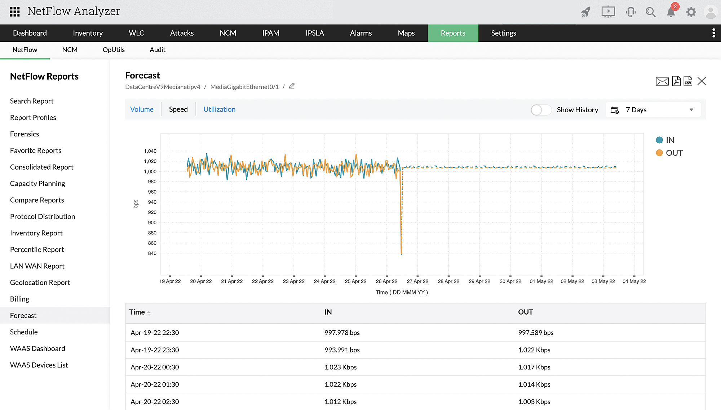Open the three-dot more menu

click(713, 33)
